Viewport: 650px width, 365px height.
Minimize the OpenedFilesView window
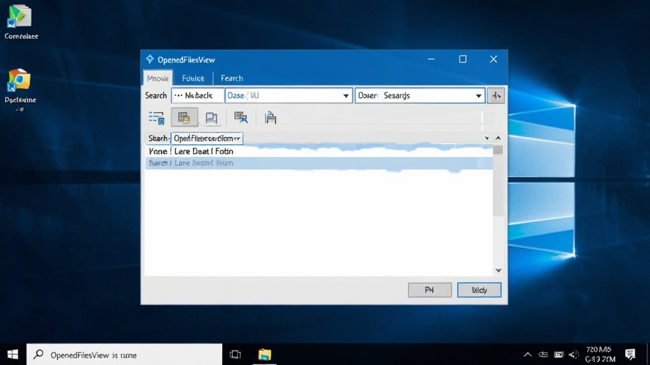click(432, 59)
